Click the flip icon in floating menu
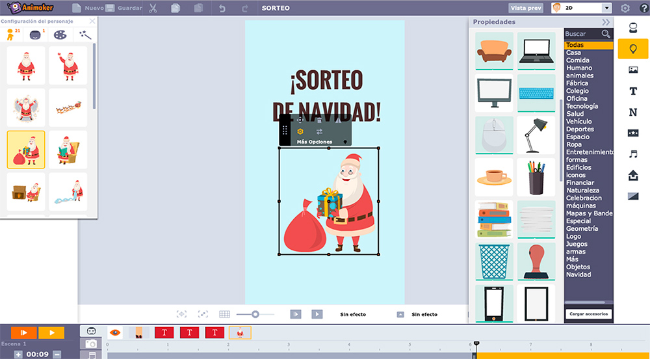Viewport: 650px width, 359px height. (x=338, y=120)
